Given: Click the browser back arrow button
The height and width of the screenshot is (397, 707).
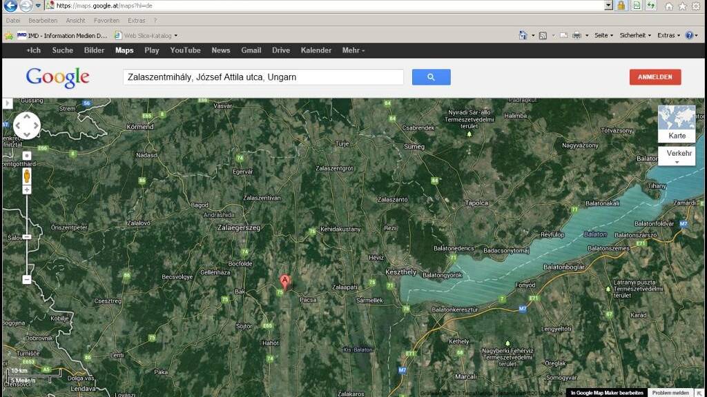Looking at the screenshot, I should [10, 6].
